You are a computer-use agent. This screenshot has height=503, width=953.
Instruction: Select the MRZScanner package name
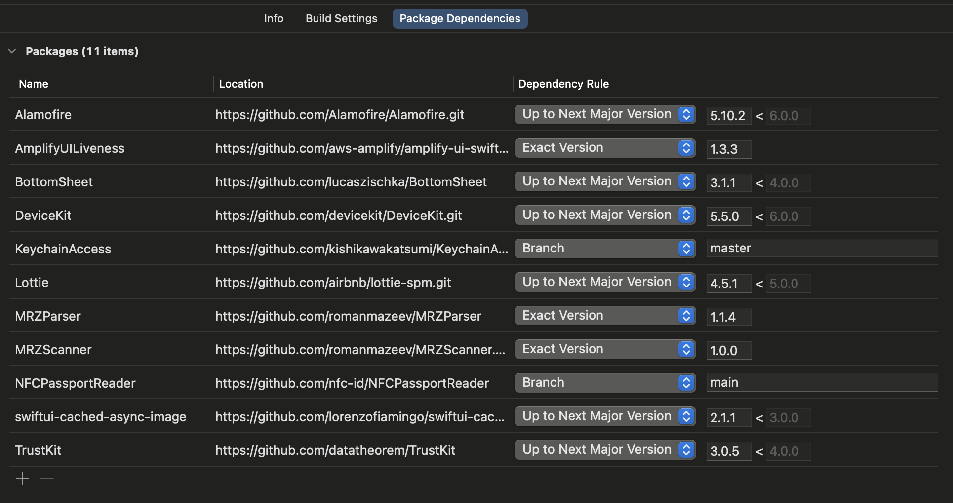click(x=53, y=350)
